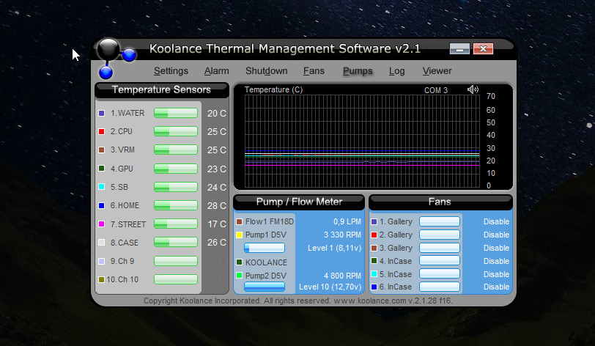Screen dimensions: 595x346
Task: Click the blue swatch for 6.HOME sensor
Action: [101, 205]
